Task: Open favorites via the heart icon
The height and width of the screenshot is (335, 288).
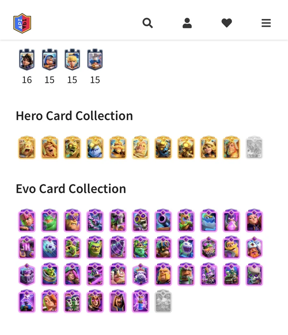Action: tap(227, 23)
